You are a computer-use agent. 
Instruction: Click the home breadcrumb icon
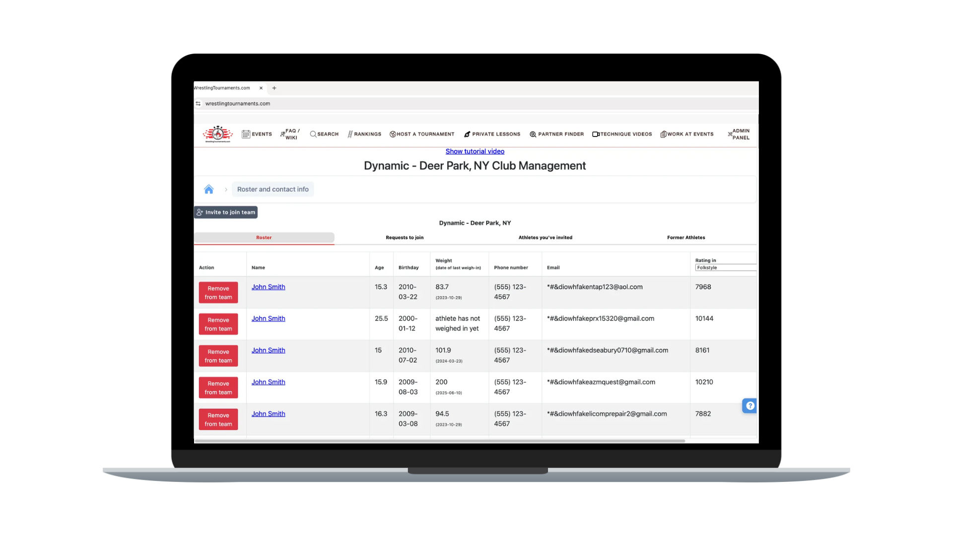coord(208,189)
